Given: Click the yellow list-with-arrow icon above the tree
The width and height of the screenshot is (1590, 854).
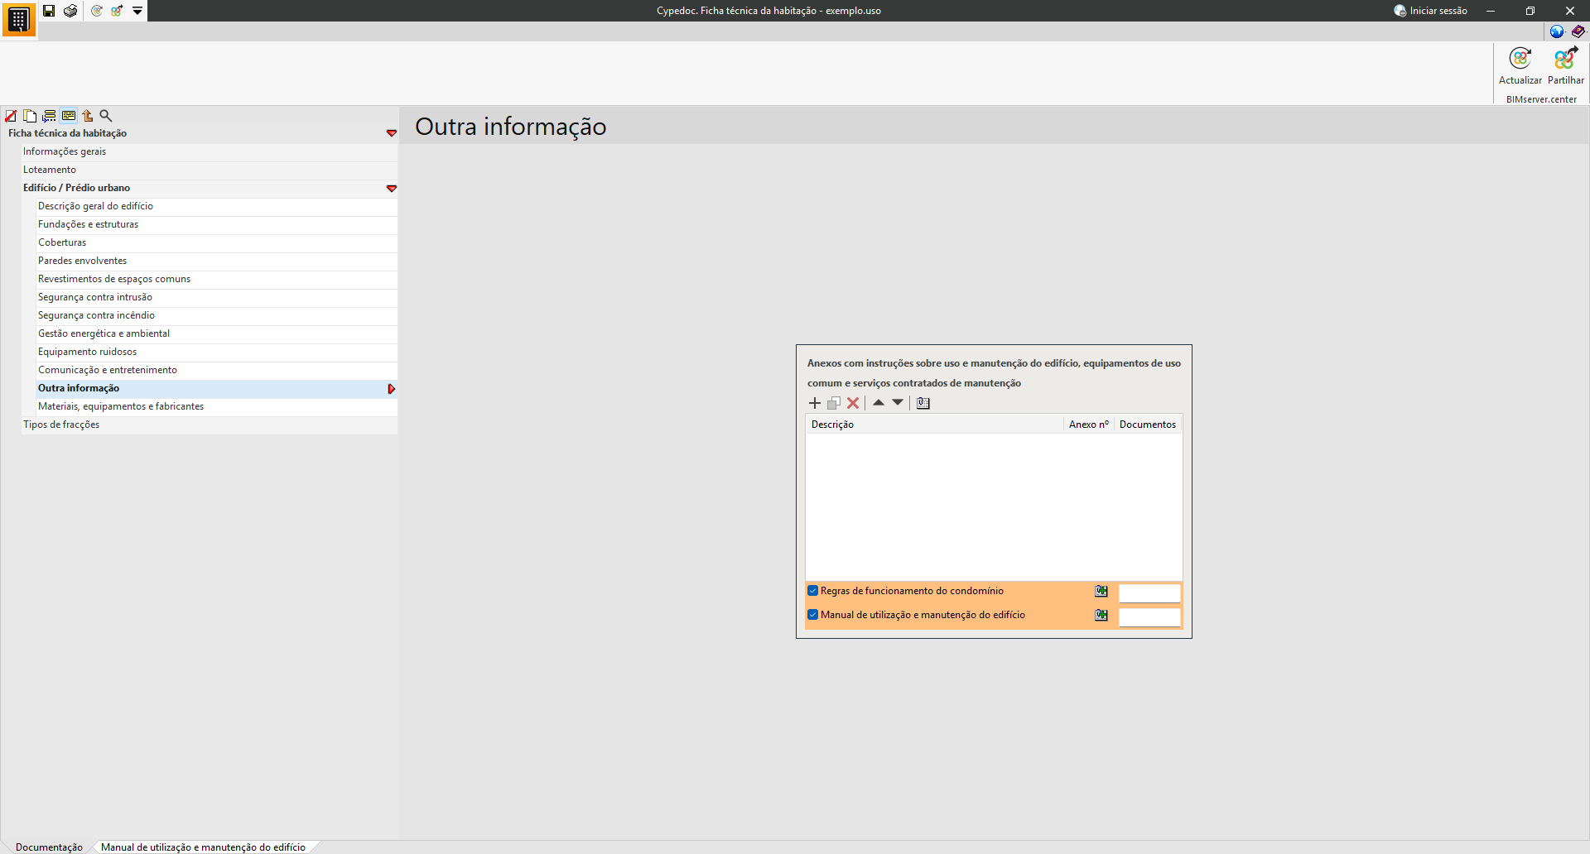Looking at the screenshot, I should pos(50,116).
